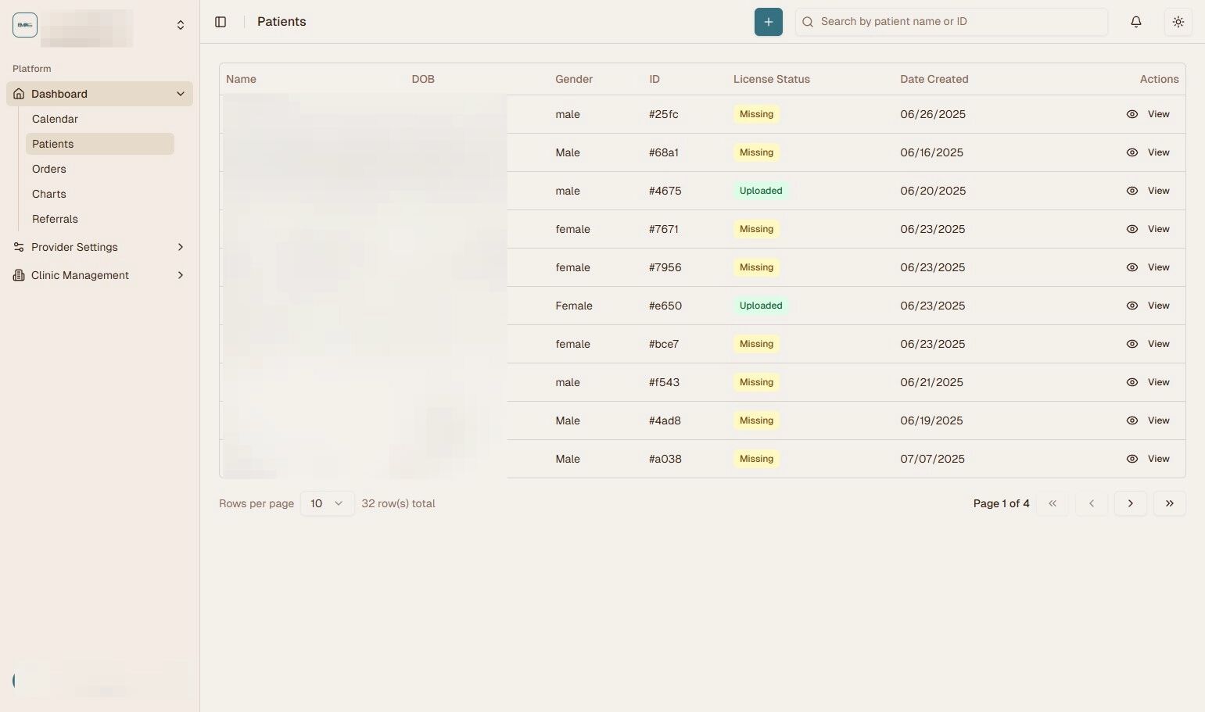The image size is (1205, 712).
Task: Click the Clinic Management building icon
Action: point(19,275)
